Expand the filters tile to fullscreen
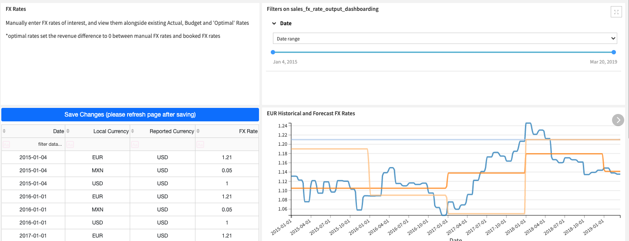 point(616,12)
